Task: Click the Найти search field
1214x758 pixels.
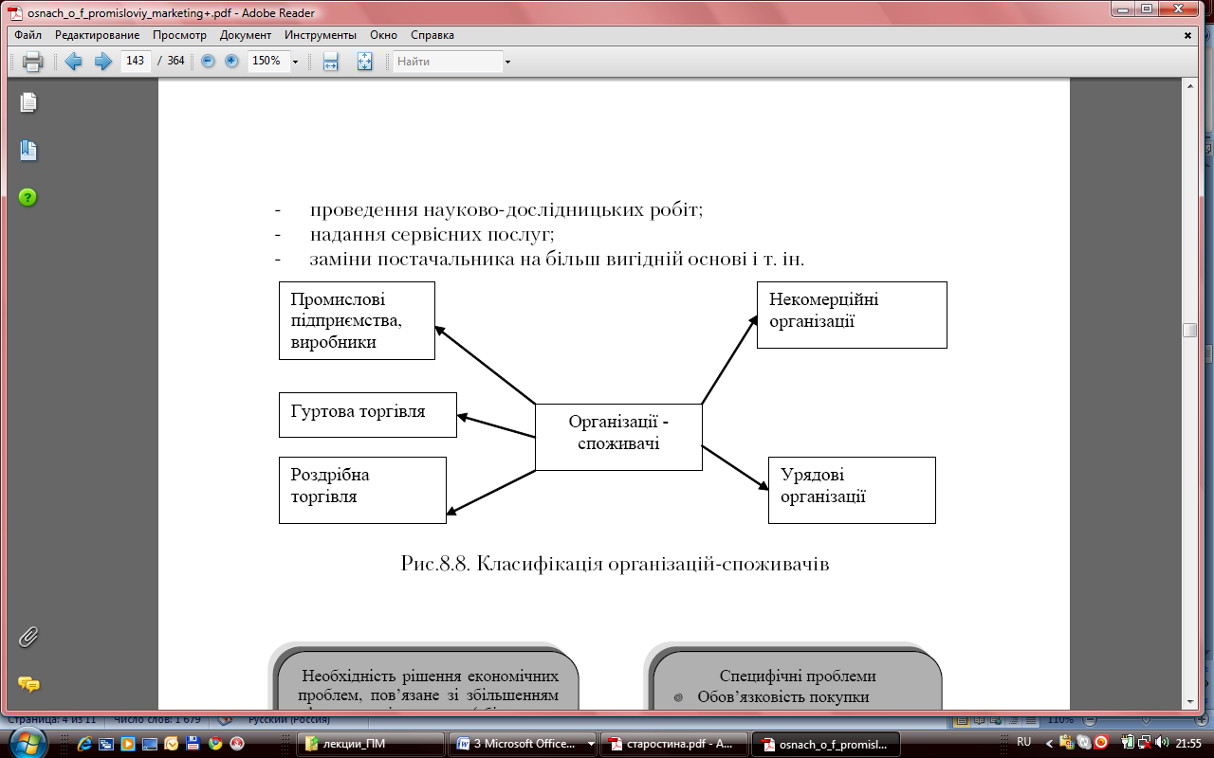Action: tap(448, 62)
